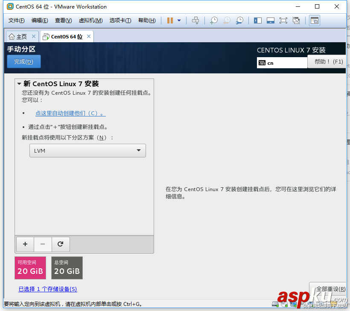Open the 文件(F) menu
350x311 pixels.
pyautogui.click(x=16, y=20)
